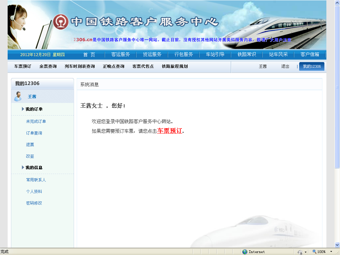
Task: Click the date 2012年12月20日 星期四
Action: (42, 55)
